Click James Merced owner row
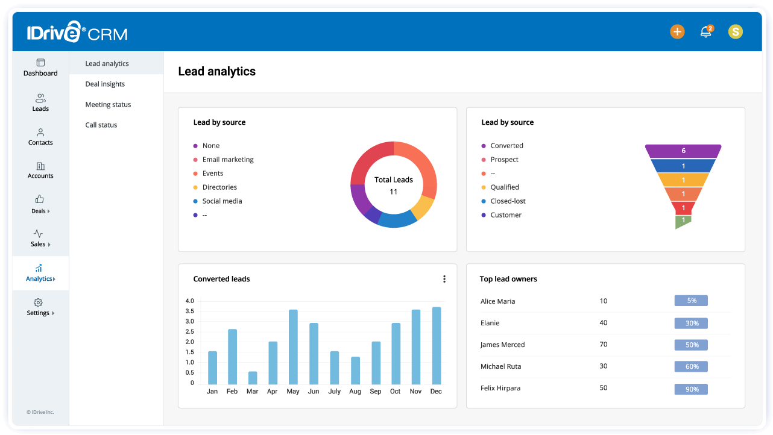This screenshot has height=435, width=773. pos(605,345)
